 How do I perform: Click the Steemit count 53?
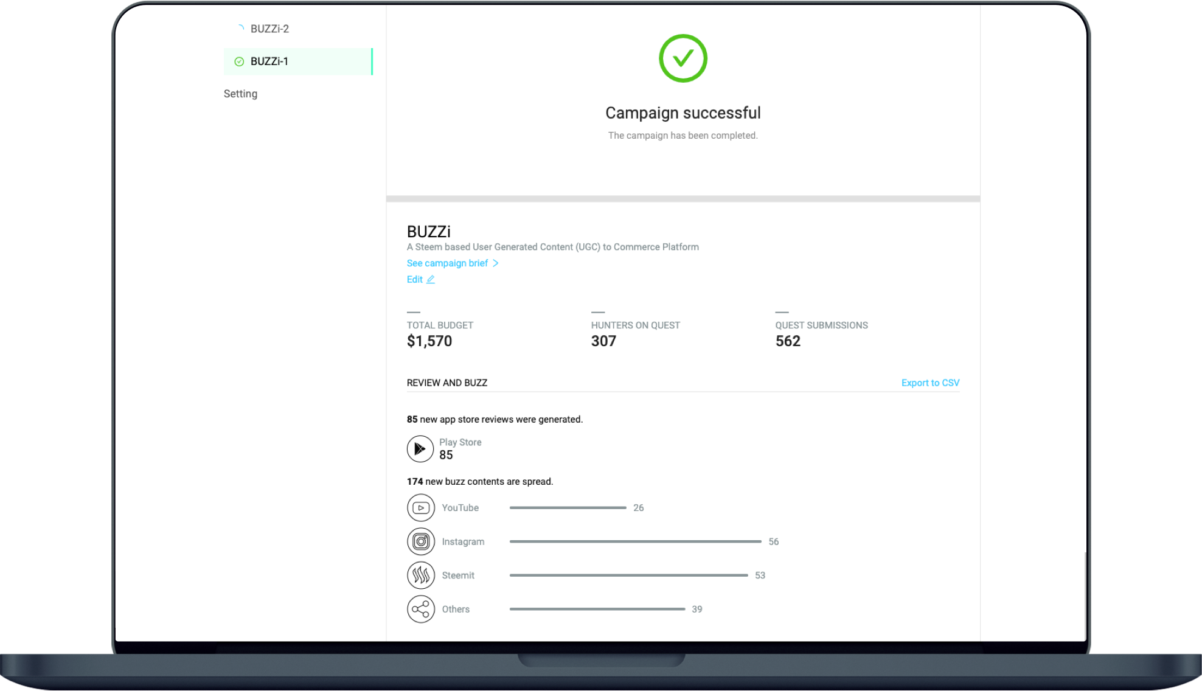tap(760, 575)
